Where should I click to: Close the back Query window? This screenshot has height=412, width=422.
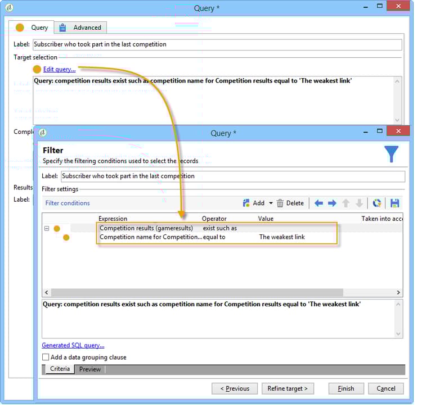point(398,6)
